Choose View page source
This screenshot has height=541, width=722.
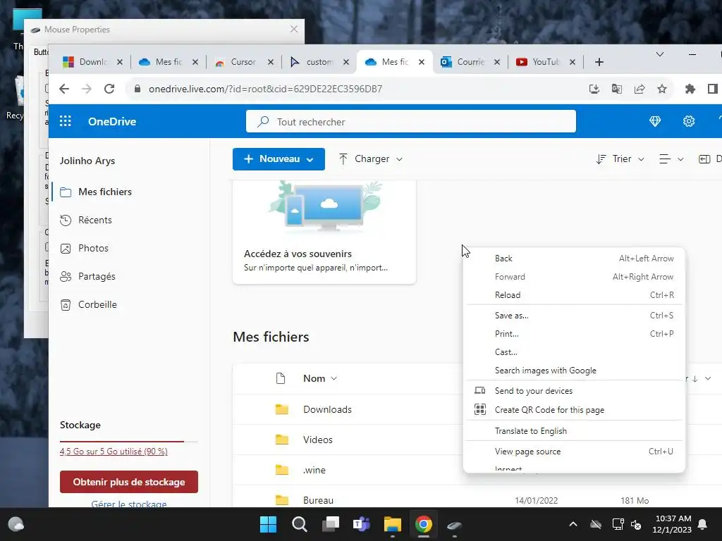pyautogui.click(x=574, y=452)
